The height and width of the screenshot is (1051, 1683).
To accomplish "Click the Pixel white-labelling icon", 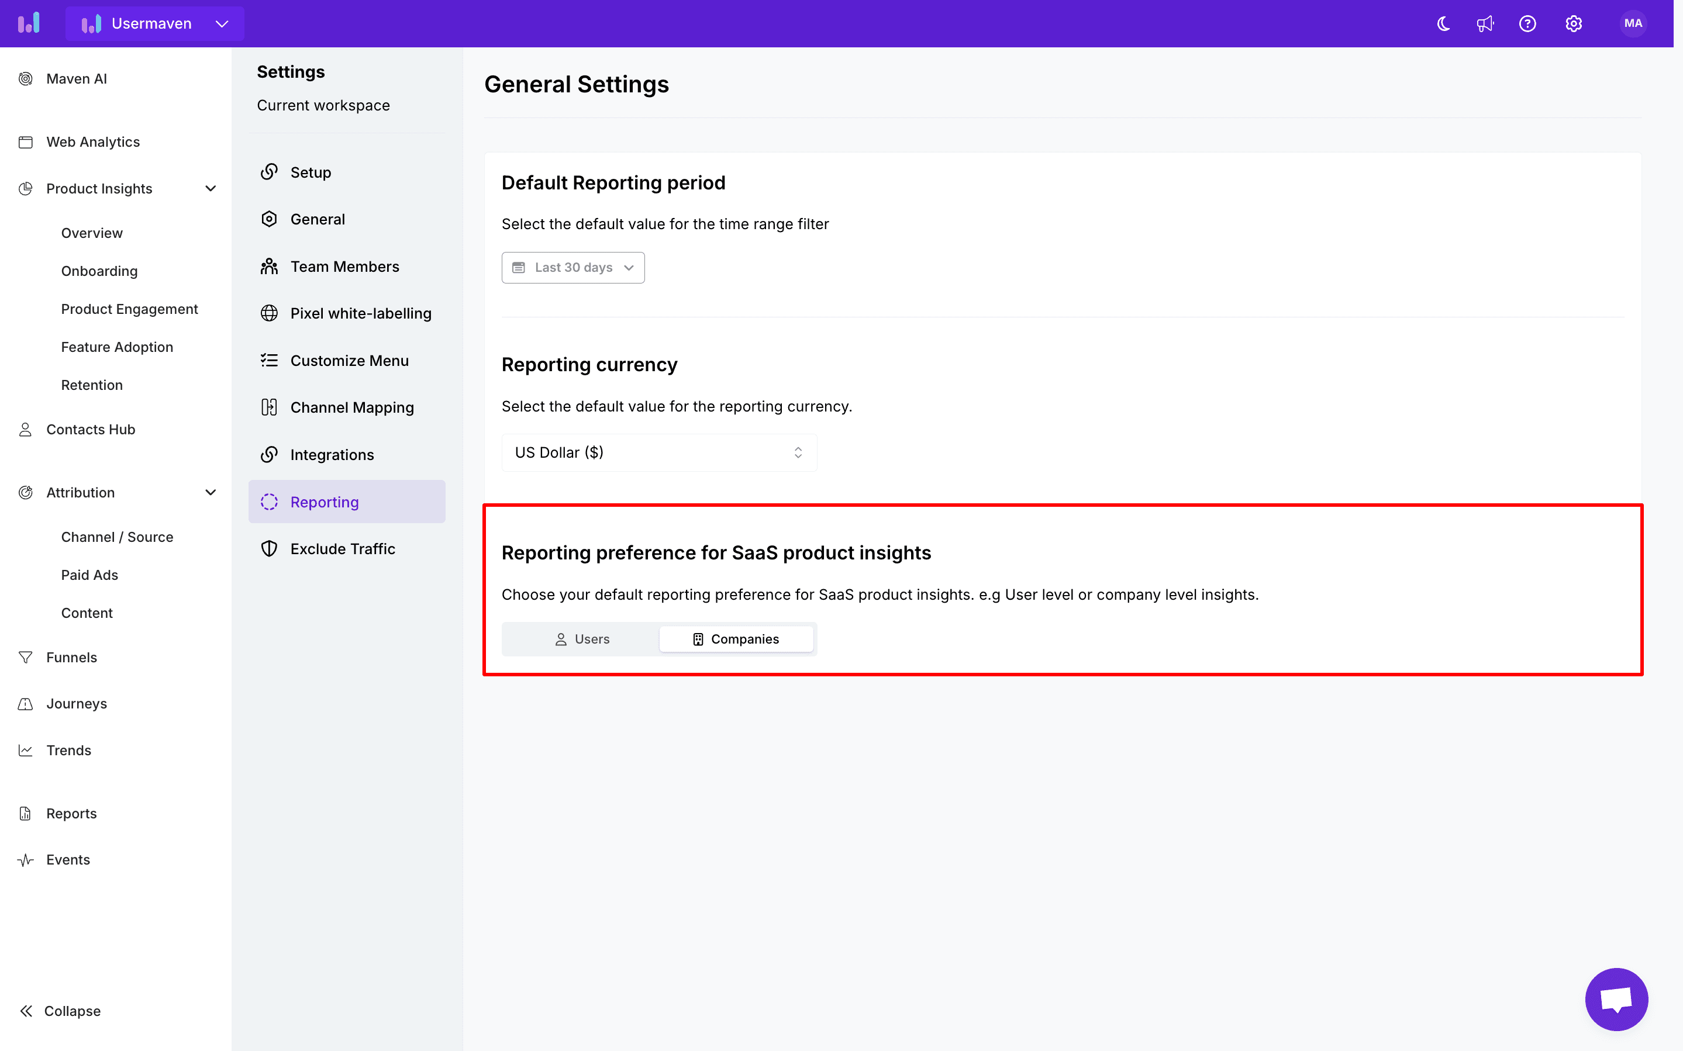I will click(269, 312).
